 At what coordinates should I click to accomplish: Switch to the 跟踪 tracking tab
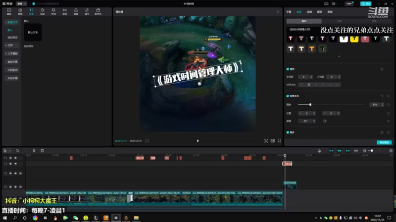pyautogui.click(x=319, y=12)
